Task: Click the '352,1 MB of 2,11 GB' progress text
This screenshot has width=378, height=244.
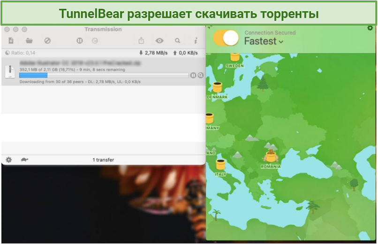Action: (72, 70)
